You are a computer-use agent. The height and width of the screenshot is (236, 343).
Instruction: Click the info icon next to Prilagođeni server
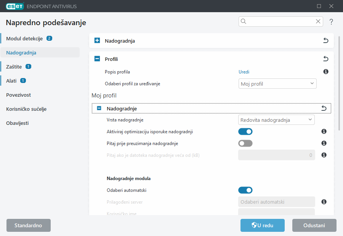click(x=324, y=202)
